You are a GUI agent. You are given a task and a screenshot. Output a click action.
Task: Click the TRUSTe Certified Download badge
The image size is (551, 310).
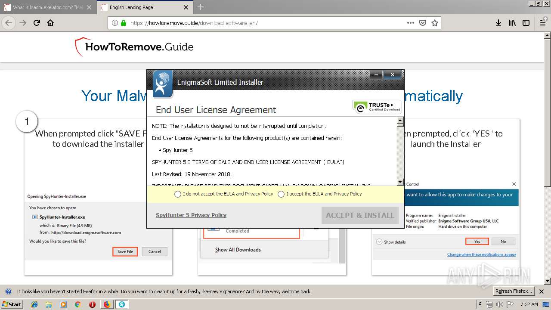377,106
